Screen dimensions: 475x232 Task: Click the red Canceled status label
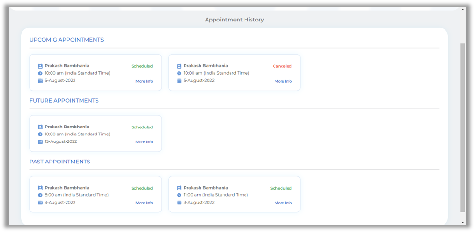[282, 66]
